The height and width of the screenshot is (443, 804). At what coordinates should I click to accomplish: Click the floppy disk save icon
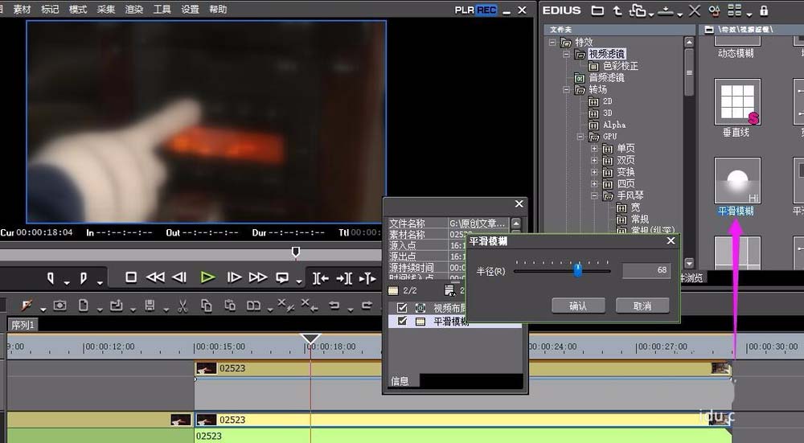[x=150, y=306]
